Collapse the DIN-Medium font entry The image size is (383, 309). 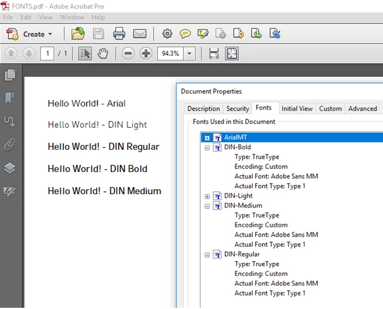[x=207, y=206]
